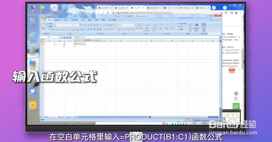Click the browser reload icon
Screen dimensions: 272x142
[x=108, y=13]
